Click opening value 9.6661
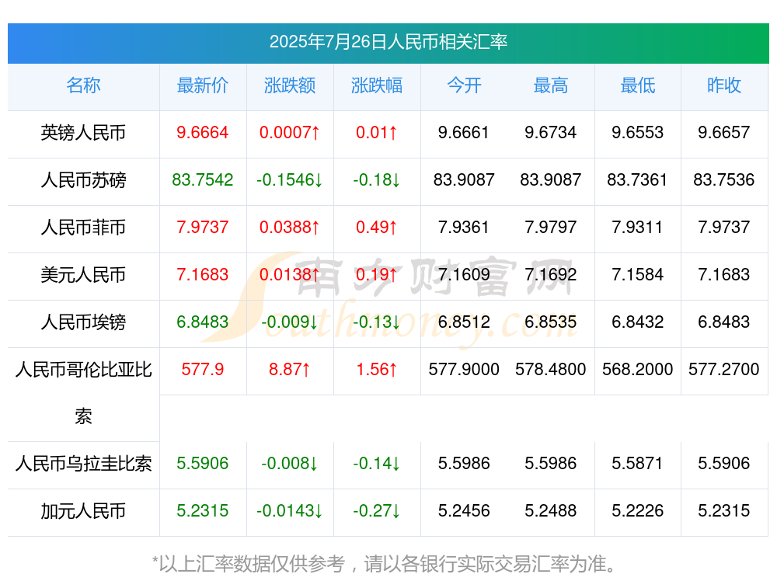This screenshot has height=588, width=777. [464, 132]
